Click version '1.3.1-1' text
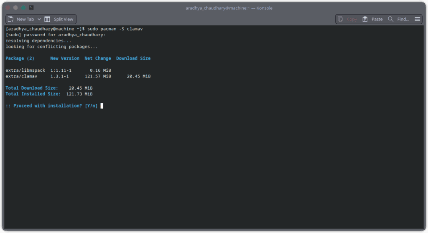 [59, 77]
